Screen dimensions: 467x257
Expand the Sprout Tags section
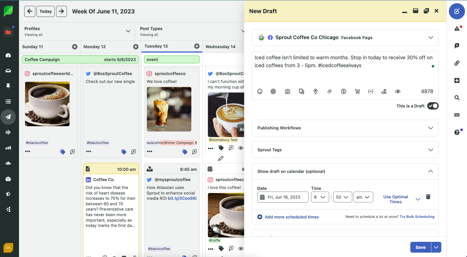(345, 150)
